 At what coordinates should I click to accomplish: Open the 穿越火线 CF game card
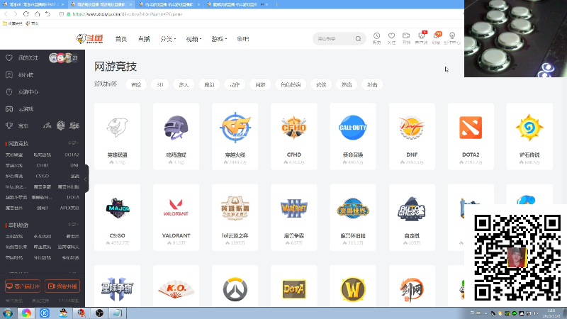tap(235, 136)
